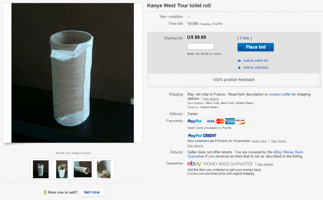Click the PayPal Credit logo

pos(202,136)
